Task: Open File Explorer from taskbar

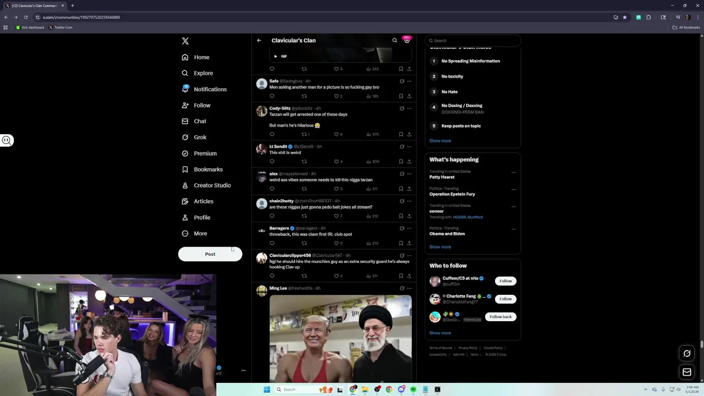Action: click(365, 389)
